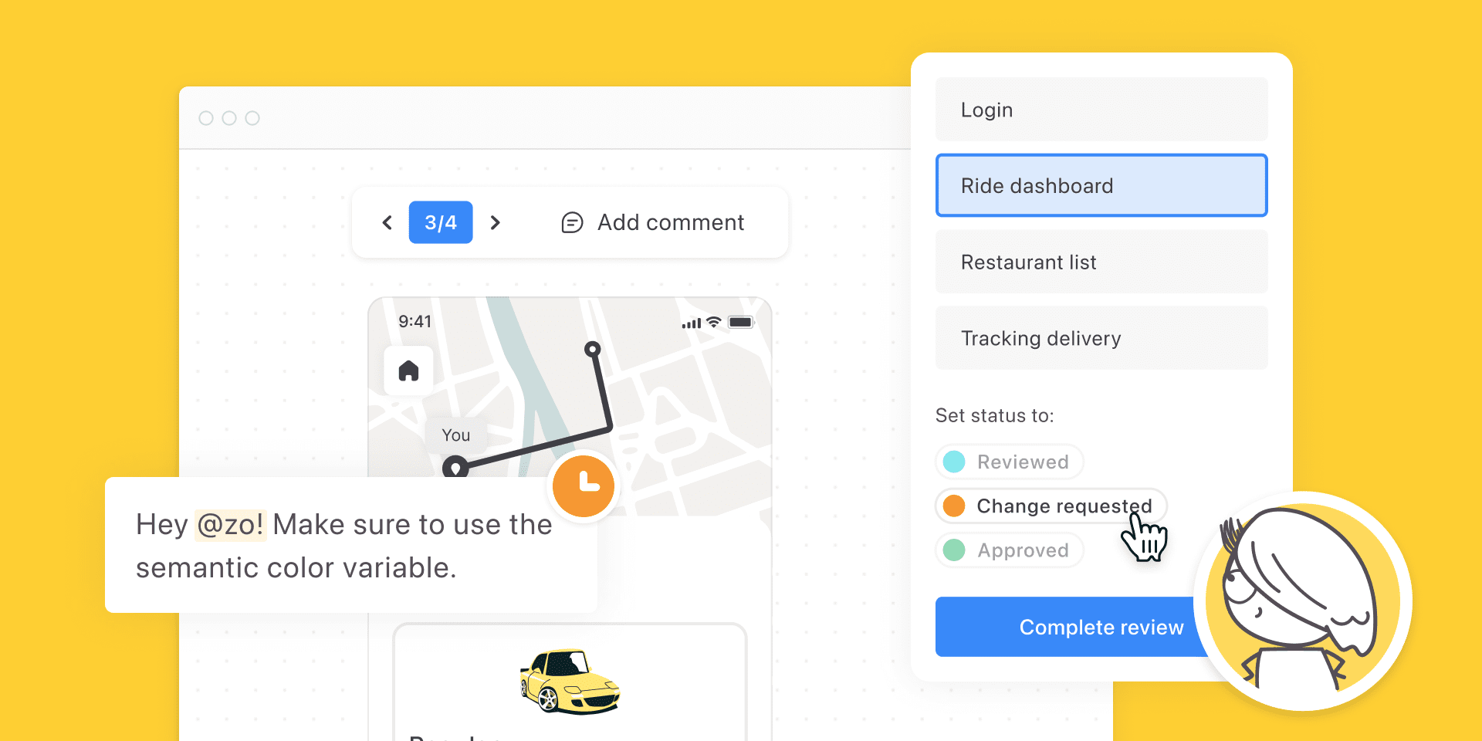Click the cellular signal bars icon
The height and width of the screenshot is (741, 1482).
[692, 323]
